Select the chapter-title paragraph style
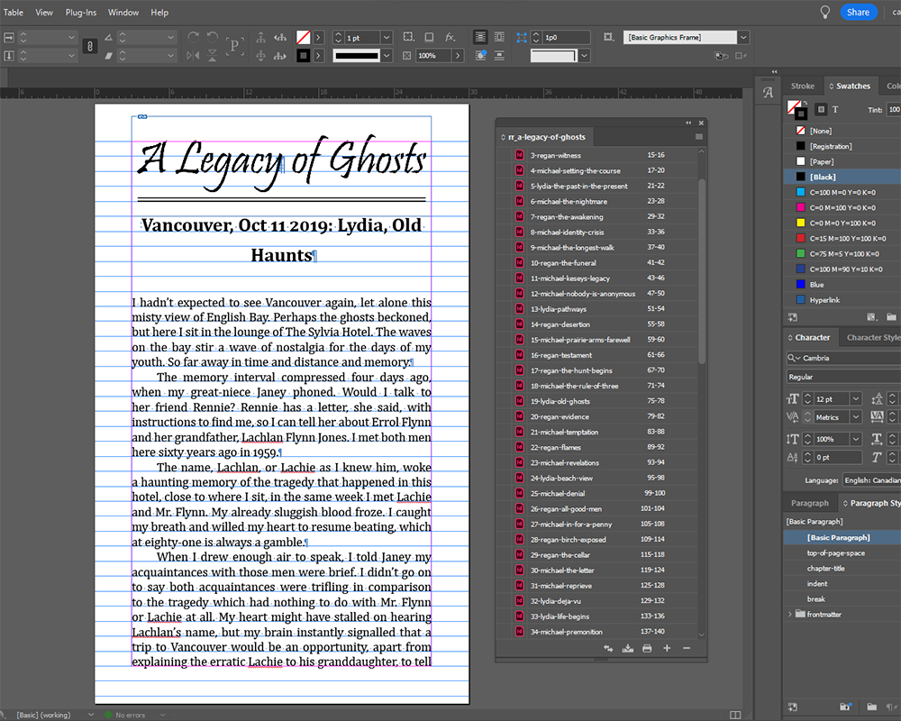 pyautogui.click(x=842, y=568)
